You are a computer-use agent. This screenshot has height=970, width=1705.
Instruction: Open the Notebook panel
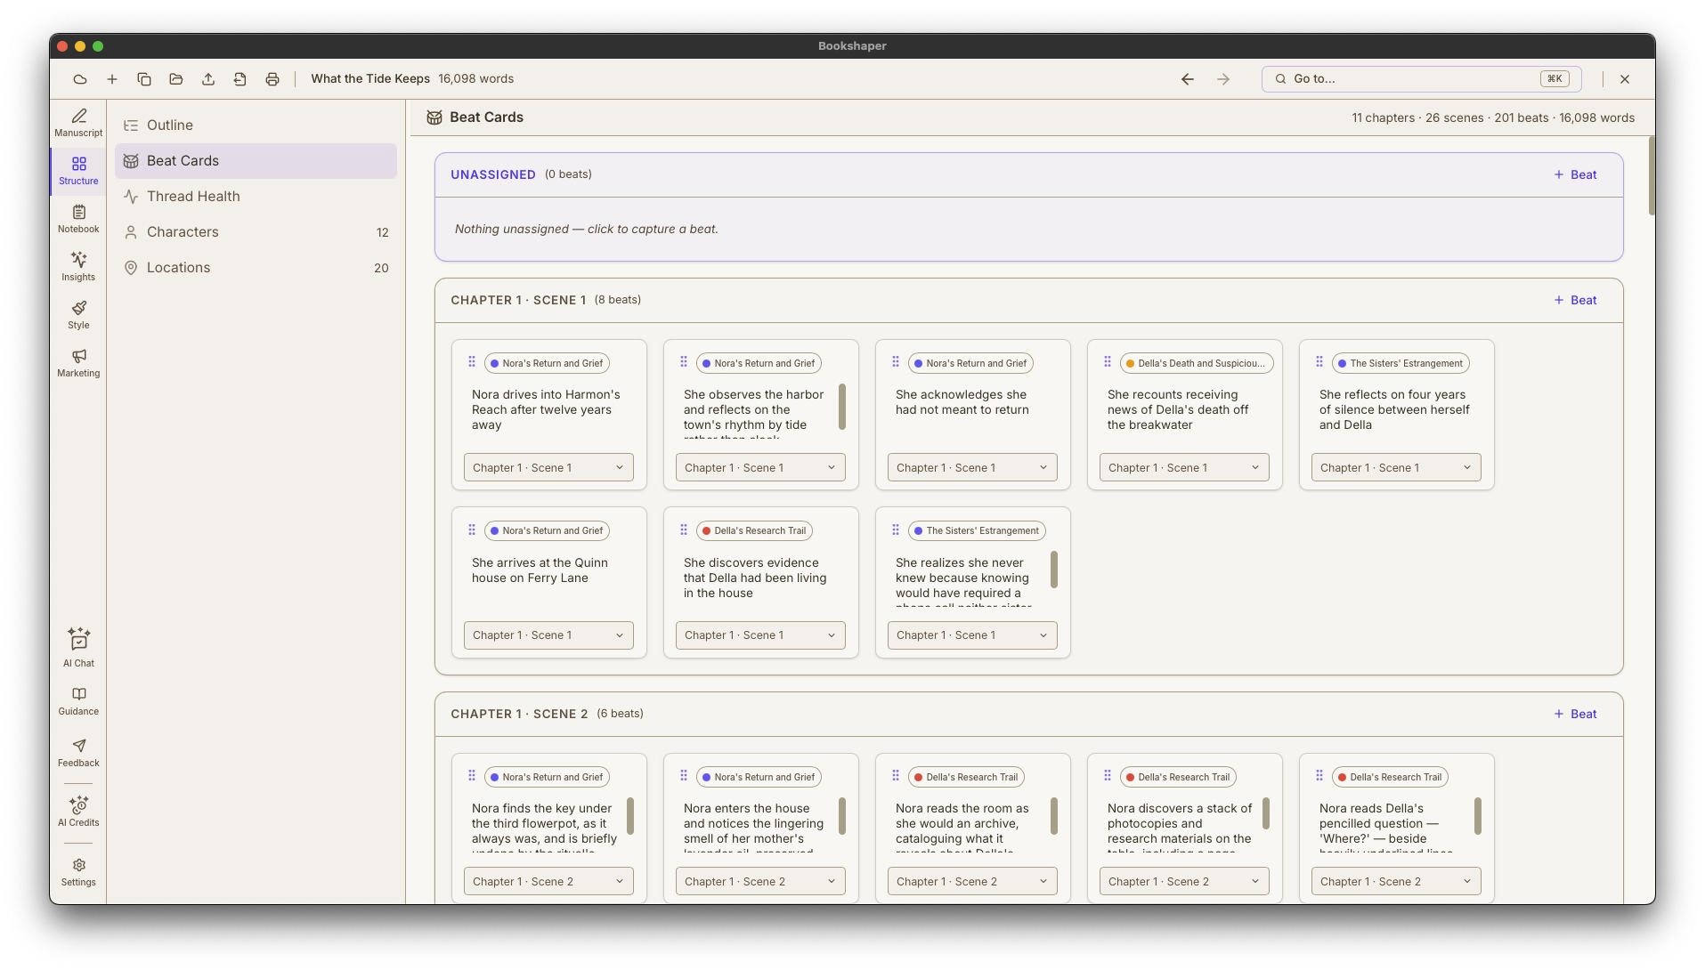click(78, 219)
